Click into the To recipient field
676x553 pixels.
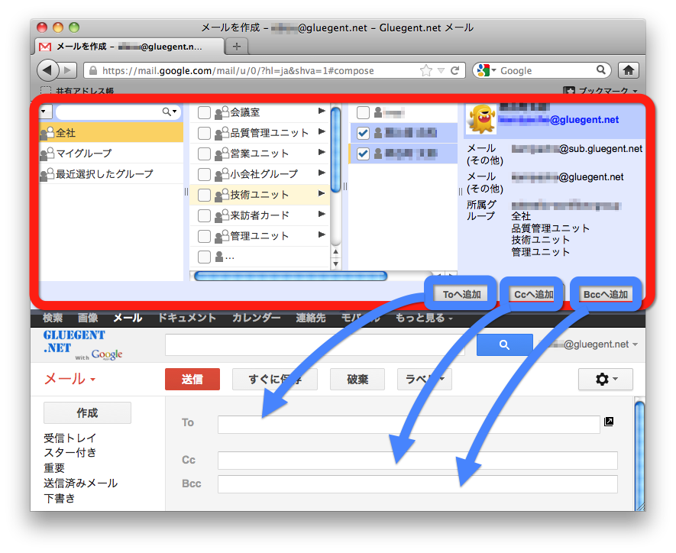[x=409, y=425]
